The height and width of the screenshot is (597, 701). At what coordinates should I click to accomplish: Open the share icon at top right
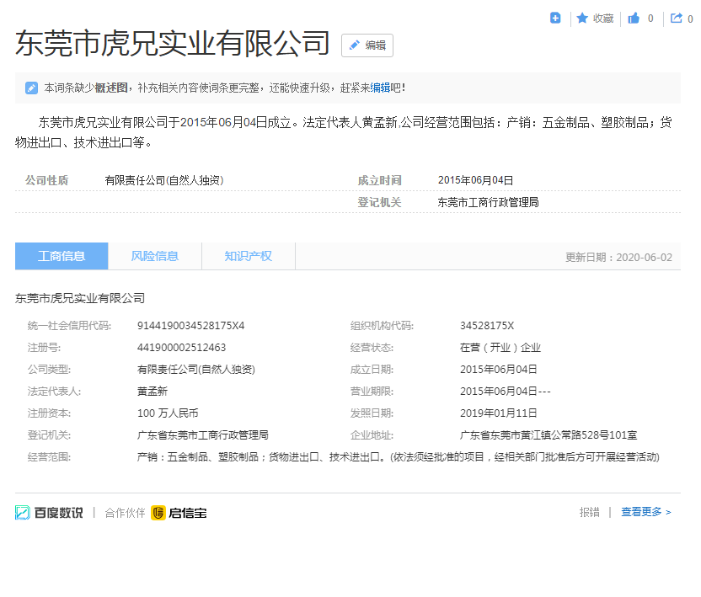676,18
